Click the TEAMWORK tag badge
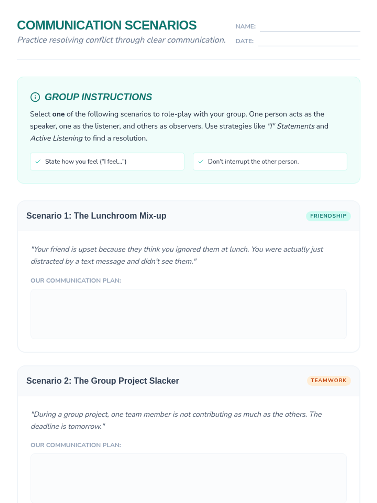The height and width of the screenshot is (503, 377). (329, 380)
